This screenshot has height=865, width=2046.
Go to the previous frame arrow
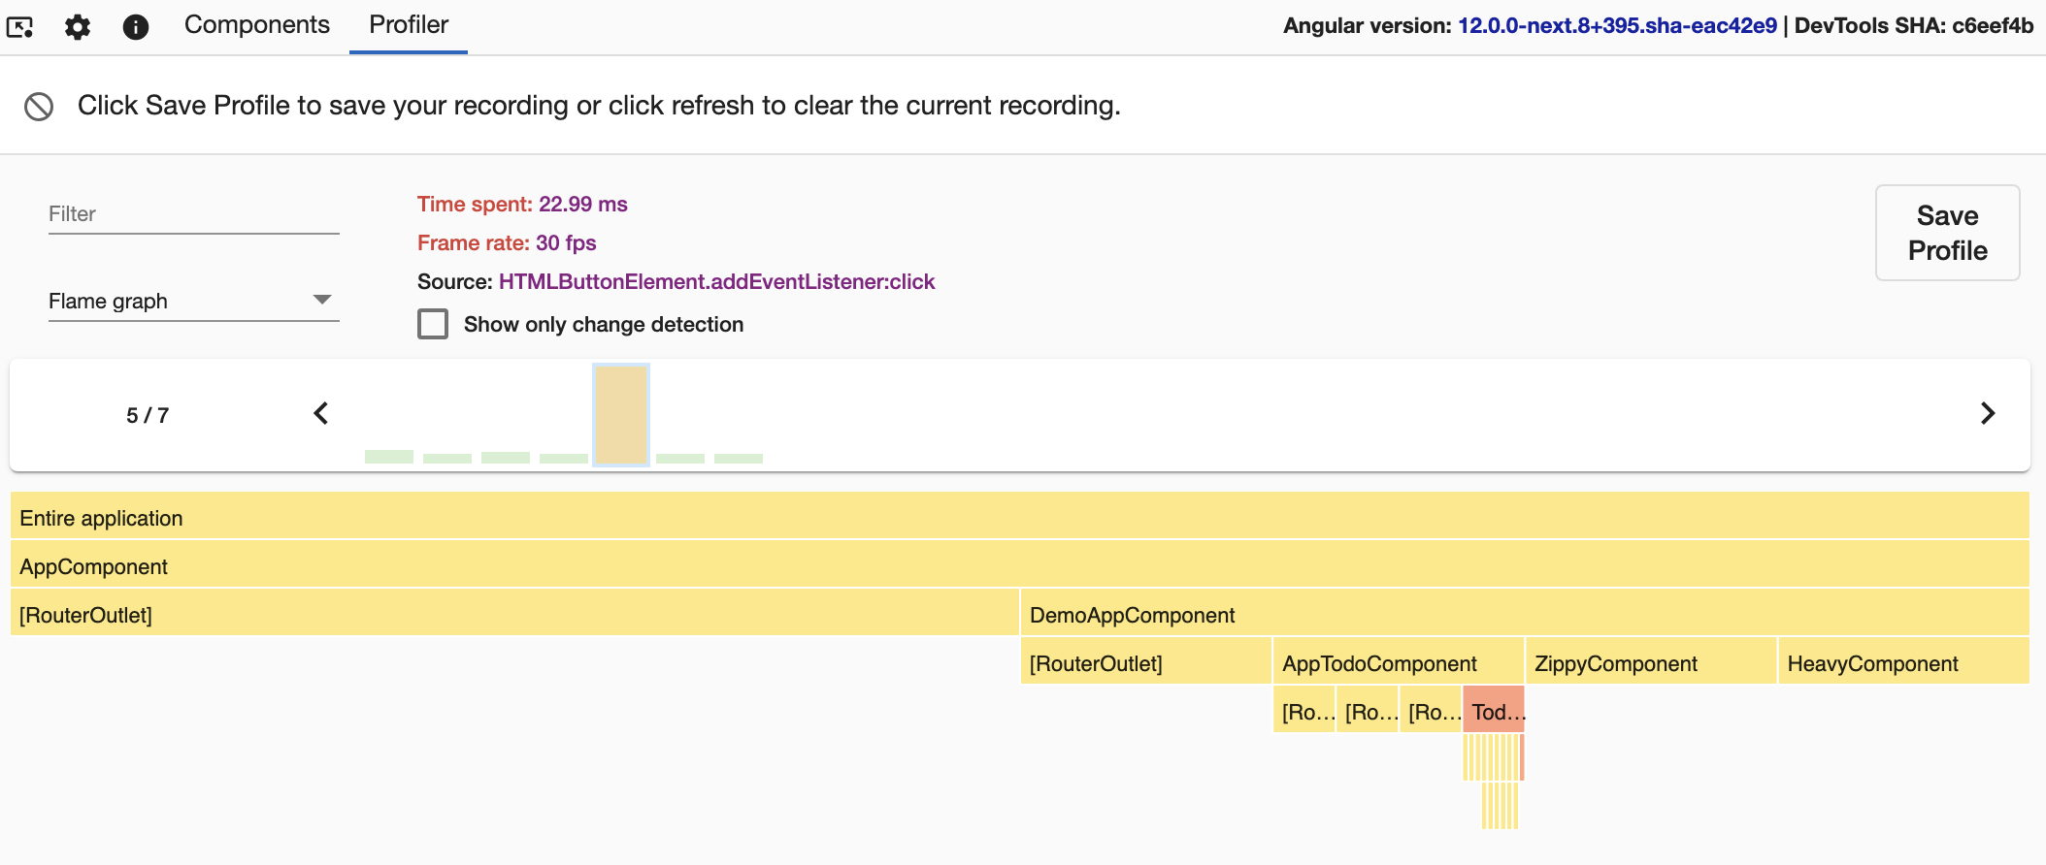point(321,414)
